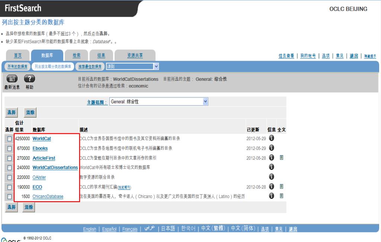
Task: Show info for ArticleFirst database
Action: (271, 157)
